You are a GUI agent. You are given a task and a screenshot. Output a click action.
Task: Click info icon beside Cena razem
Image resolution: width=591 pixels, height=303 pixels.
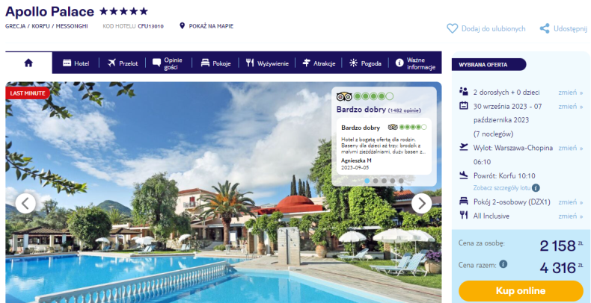503,264
